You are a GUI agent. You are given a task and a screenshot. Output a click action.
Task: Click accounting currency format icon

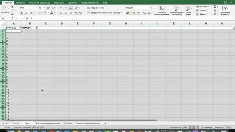(127, 13)
